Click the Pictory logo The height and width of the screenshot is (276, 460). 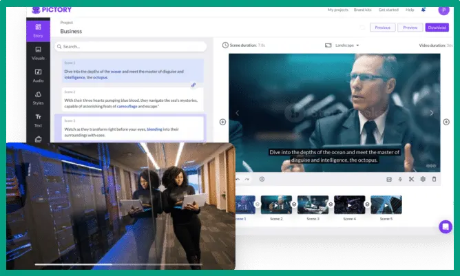click(x=52, y=10)
